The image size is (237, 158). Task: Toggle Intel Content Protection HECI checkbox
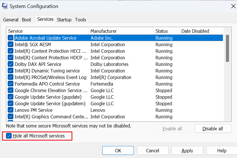pyautogui.click(x=11, y=51)
